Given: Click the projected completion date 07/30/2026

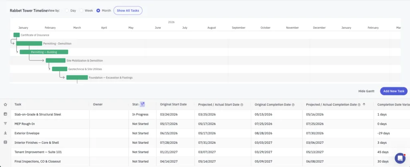Looking at the screenshot, I should [x=315, y=133].
